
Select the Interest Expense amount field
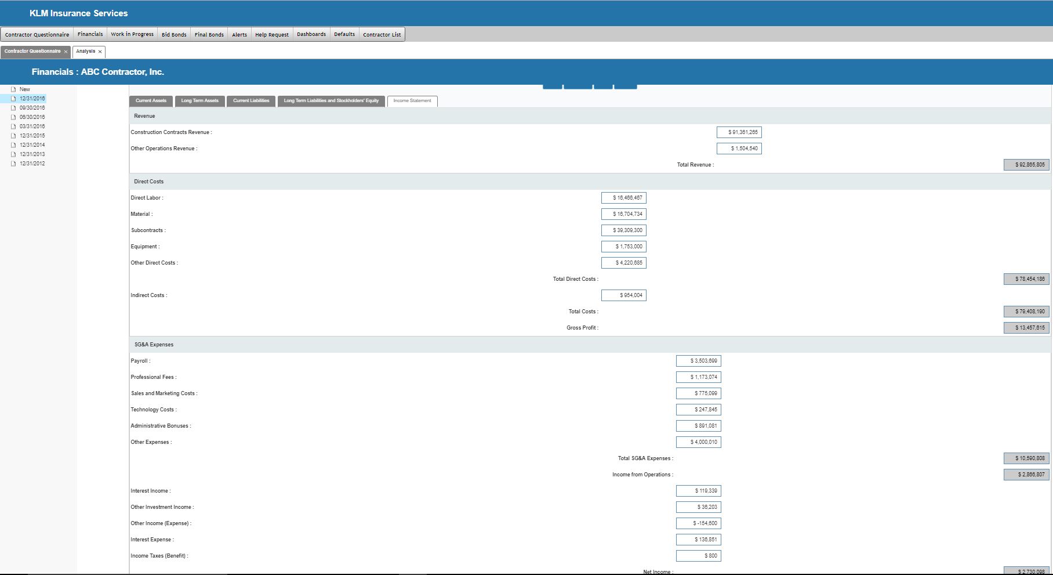click(698, 540)
